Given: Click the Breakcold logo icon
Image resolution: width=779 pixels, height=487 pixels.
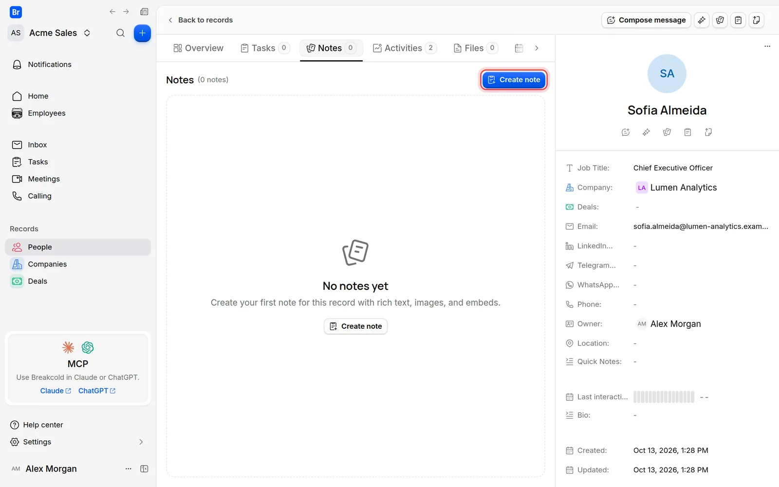Looking at the screenshot, I should pos(16,12).
